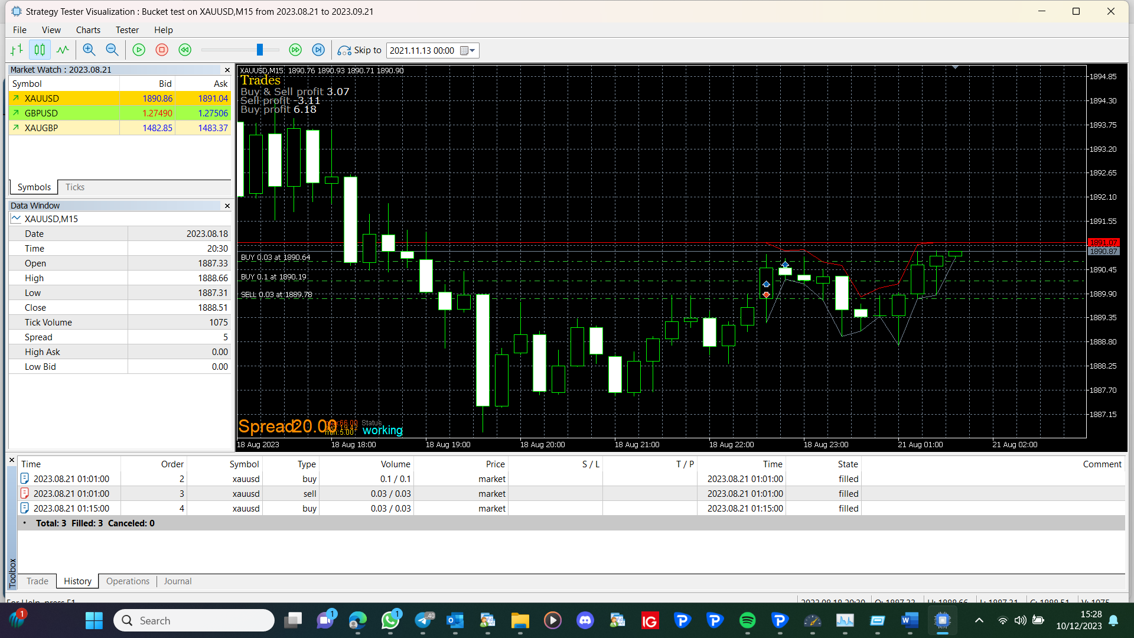This screenshot has width=1134, height=638.
Task: Click the SELL 0.03 at 1889.78 trade label
Action: (276, 295)
